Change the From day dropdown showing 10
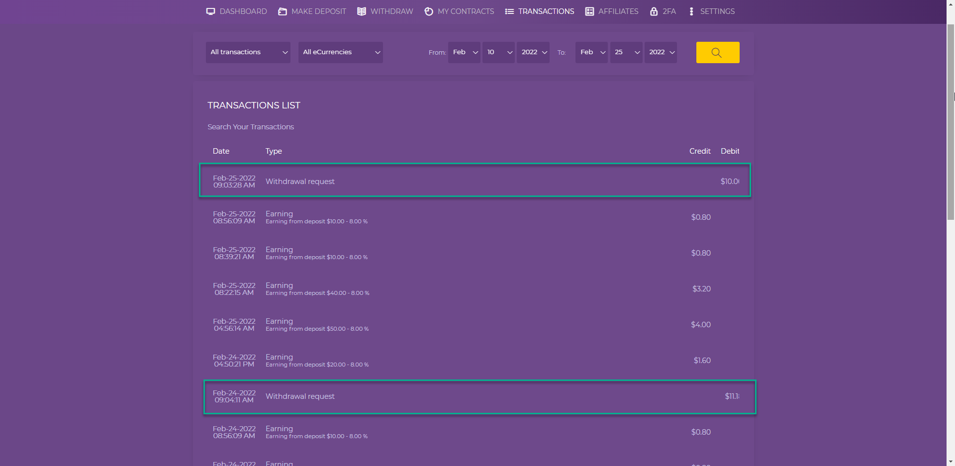 click(498, 52)
